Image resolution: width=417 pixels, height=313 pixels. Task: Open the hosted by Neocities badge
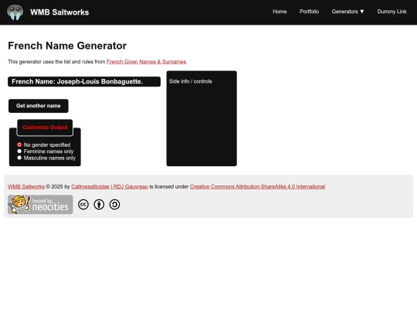click(x=40, y=204)
